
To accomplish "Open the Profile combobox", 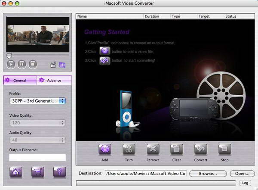I will pos(37,101).
